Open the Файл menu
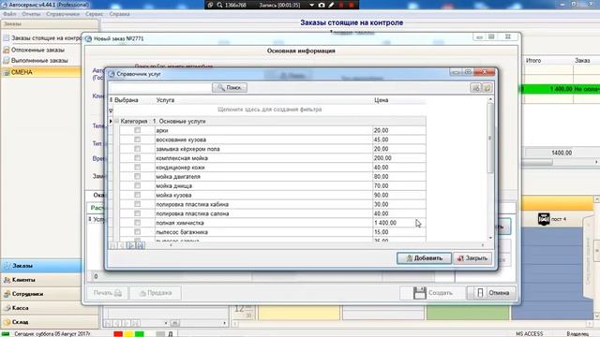Screen dimensions: 600x337 pyautogui.click(x=9, y=14)
